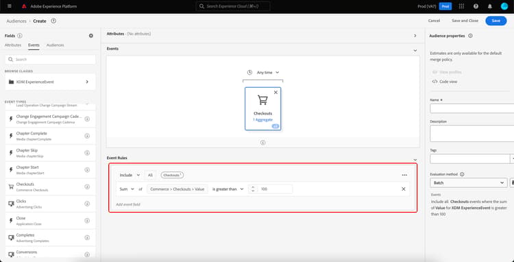Click the Tags input field
The image size is (514, 262).
pos(469,158)
